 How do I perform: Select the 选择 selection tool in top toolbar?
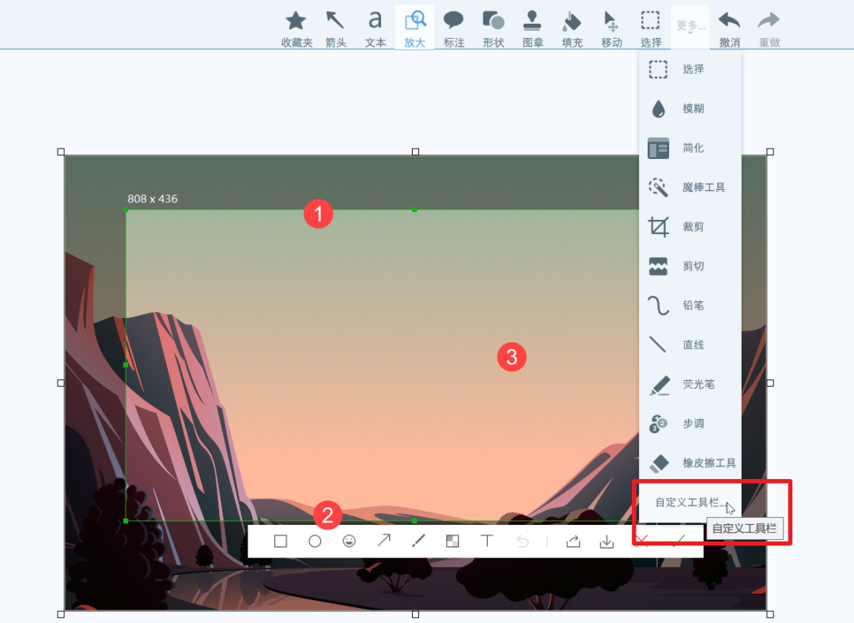tap(651, 28)
